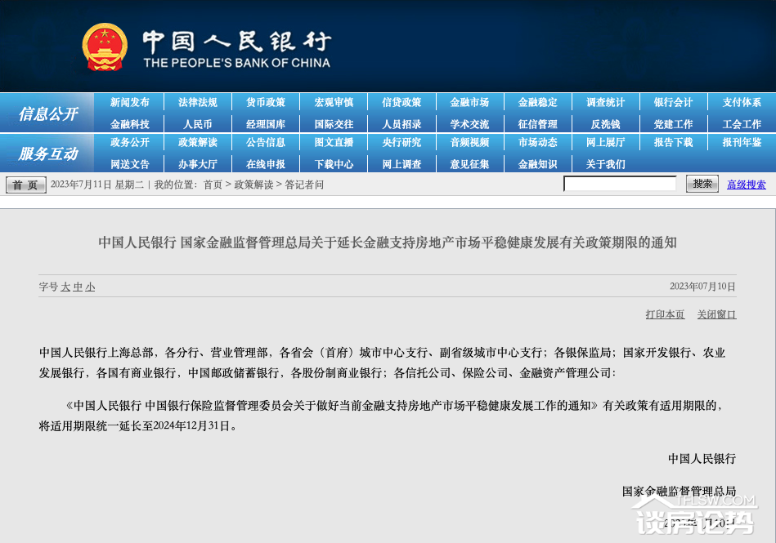
Task: Go to 网送文告
Action: pos(130,164)
